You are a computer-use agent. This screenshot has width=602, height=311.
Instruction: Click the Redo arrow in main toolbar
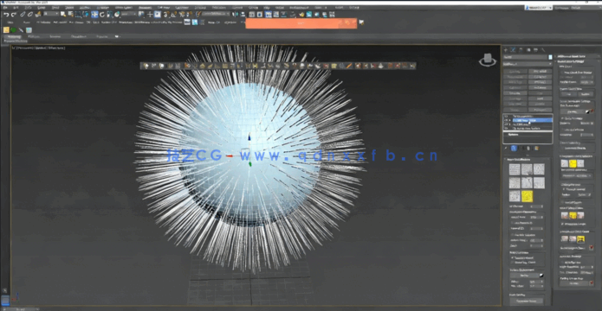(x=14, y=15)
